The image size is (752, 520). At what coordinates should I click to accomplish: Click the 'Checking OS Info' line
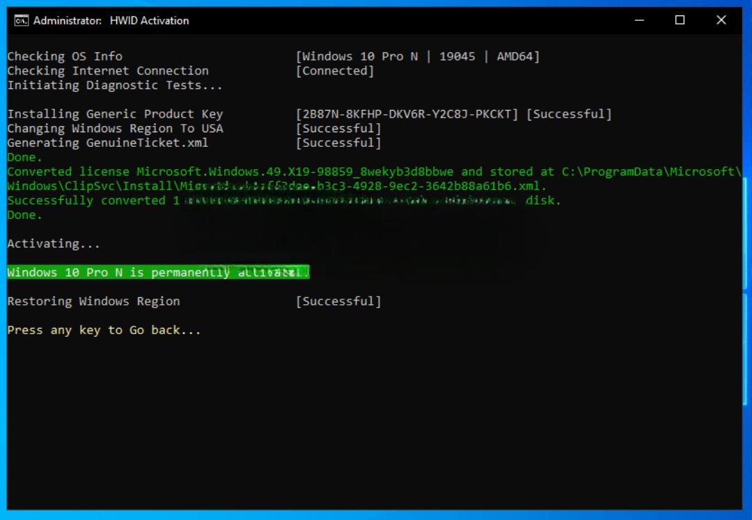[x=65, y=56]
